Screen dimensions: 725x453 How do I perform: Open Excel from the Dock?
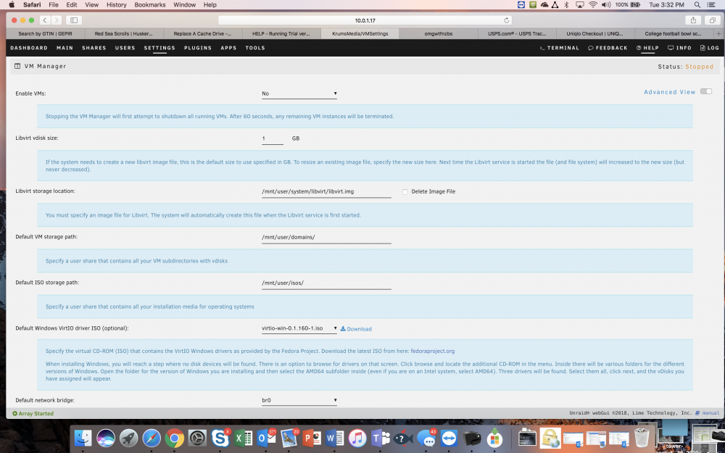pos(243,438)
